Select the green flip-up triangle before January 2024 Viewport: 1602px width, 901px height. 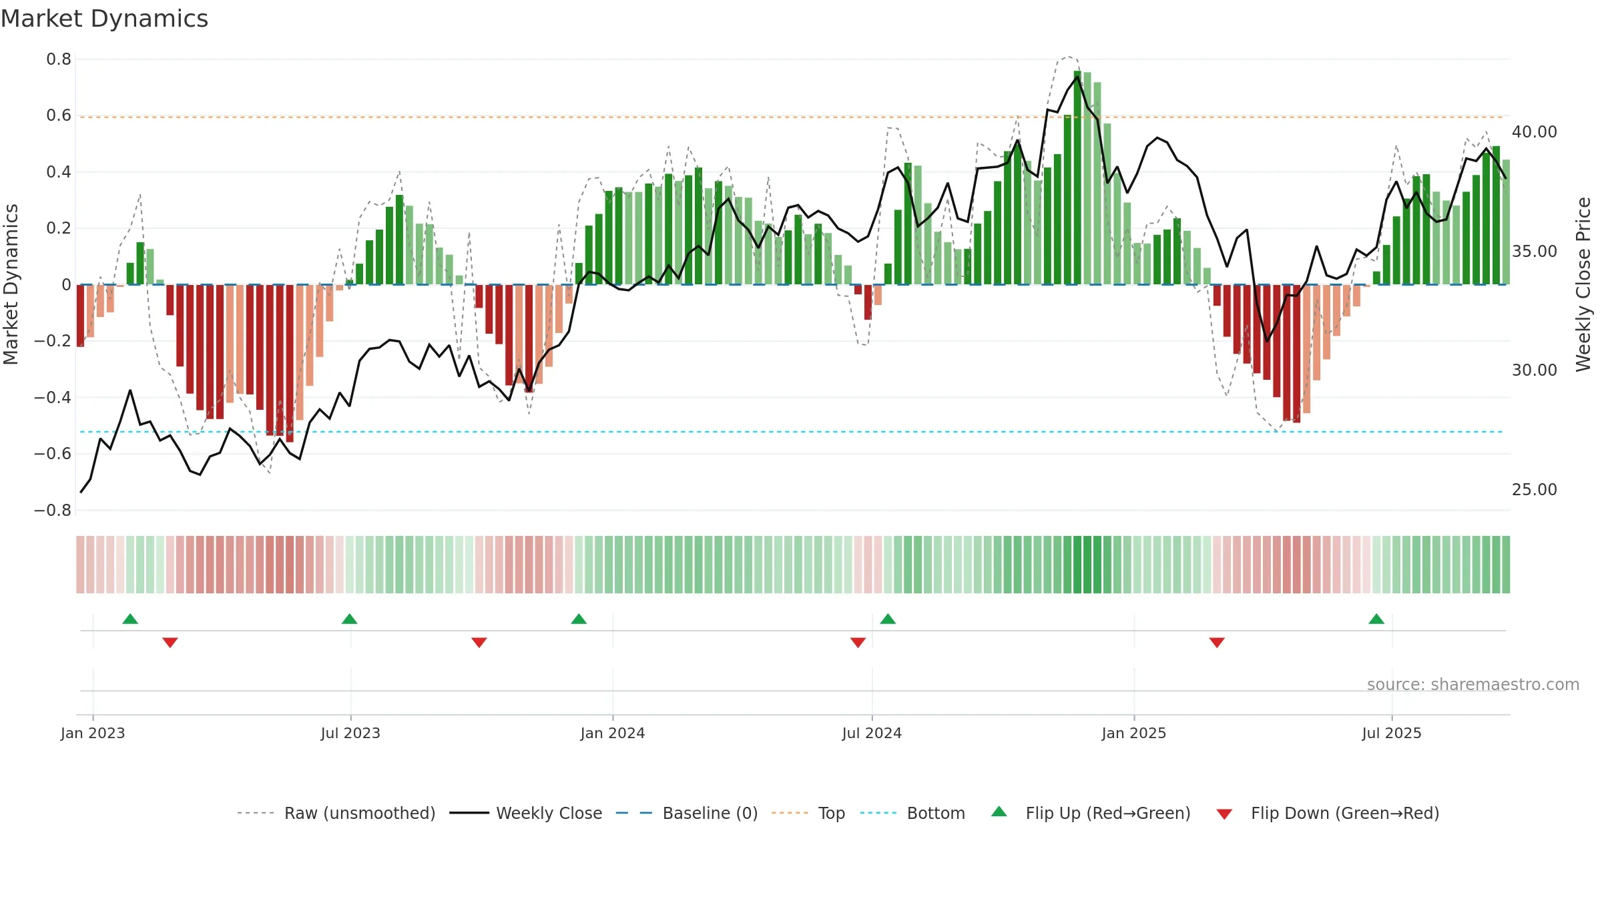[579, 619]
